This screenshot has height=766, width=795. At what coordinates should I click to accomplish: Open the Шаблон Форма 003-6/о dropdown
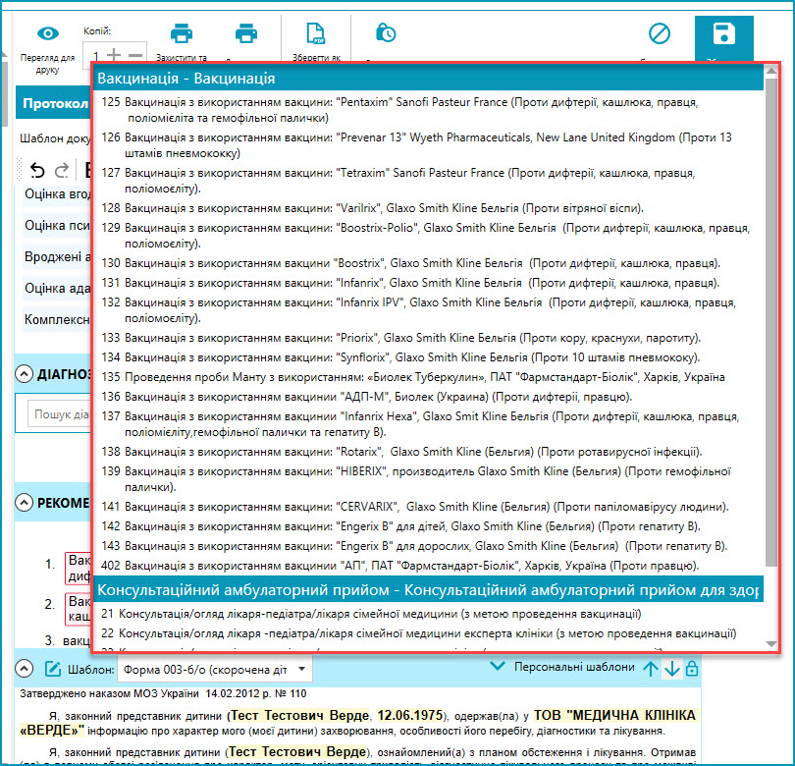tap(215, 669)
